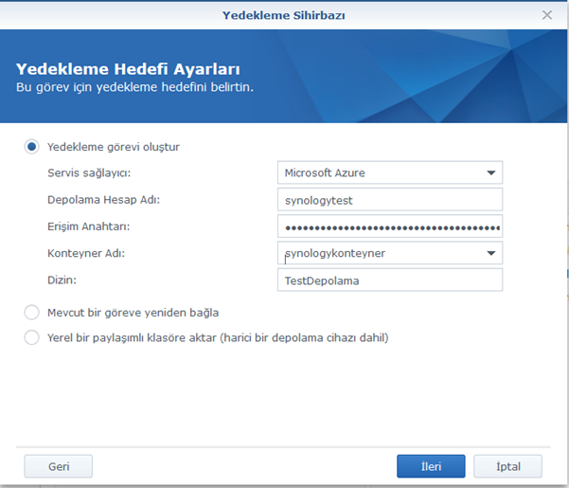Click the 'Erişim Anahtarı:' label
The image size is (569, 488).
click(x=89, y=226)
